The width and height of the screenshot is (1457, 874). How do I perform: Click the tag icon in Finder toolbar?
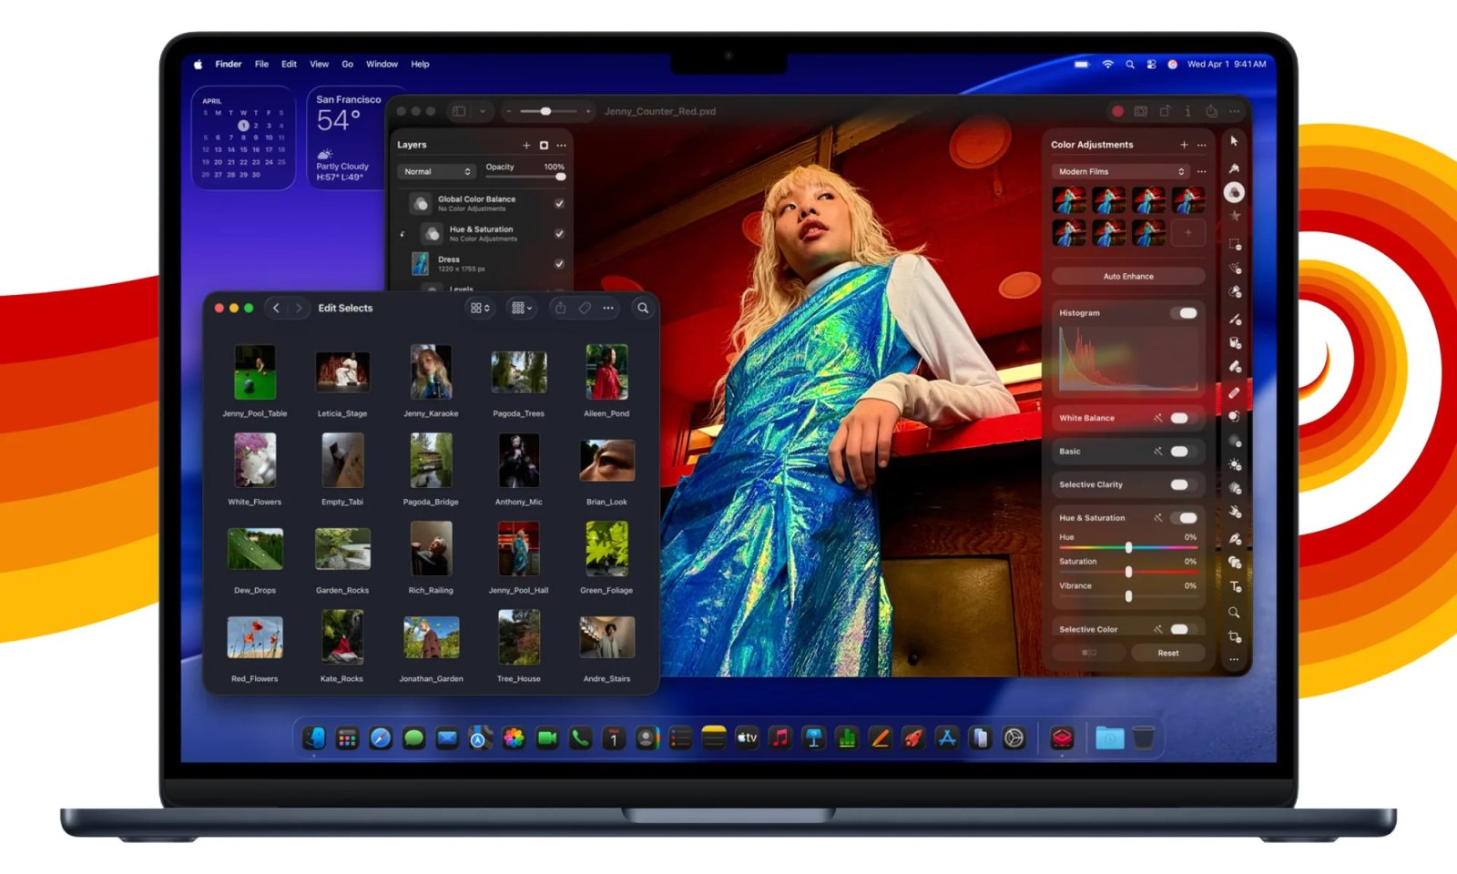pos(585,309)
